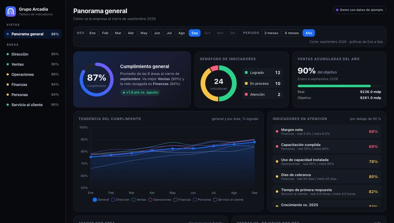Select Finanzas in the sidebar
The height and width of the screenshot is (223, 394).
33,84
